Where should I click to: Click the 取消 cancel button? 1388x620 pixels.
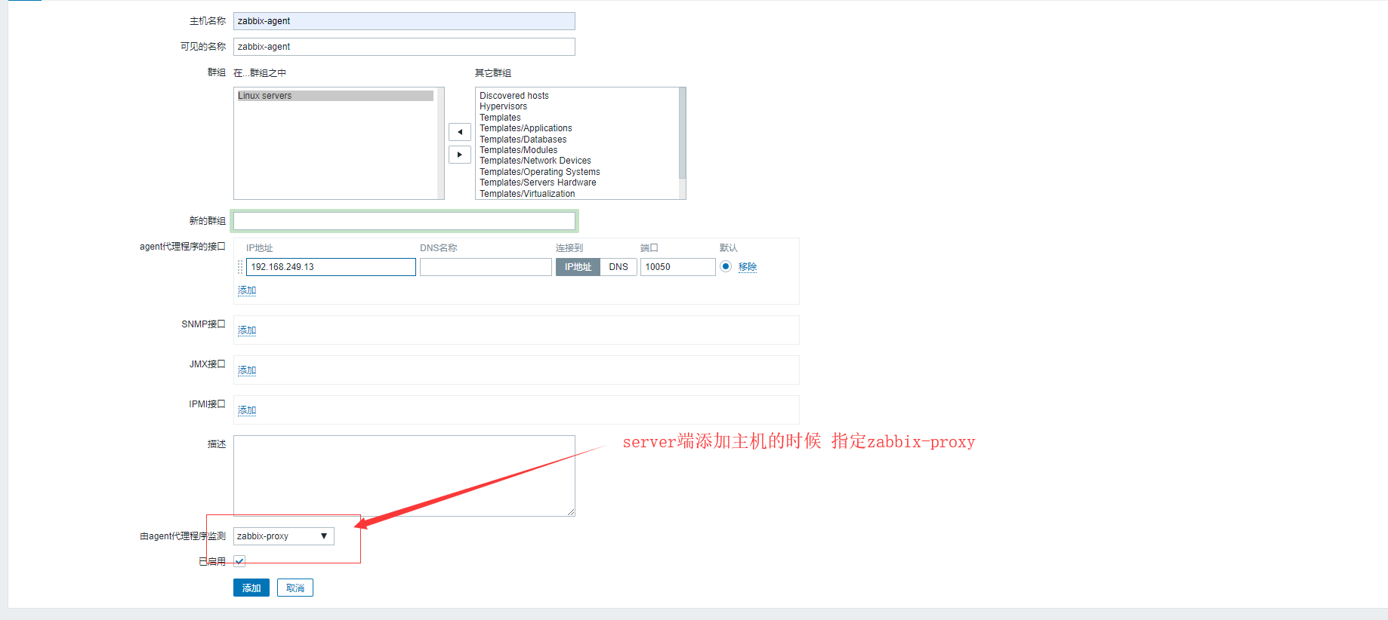click(x=295, y=588)
